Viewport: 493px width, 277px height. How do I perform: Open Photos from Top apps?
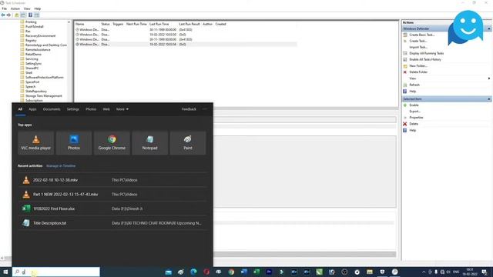pos(74,143)
